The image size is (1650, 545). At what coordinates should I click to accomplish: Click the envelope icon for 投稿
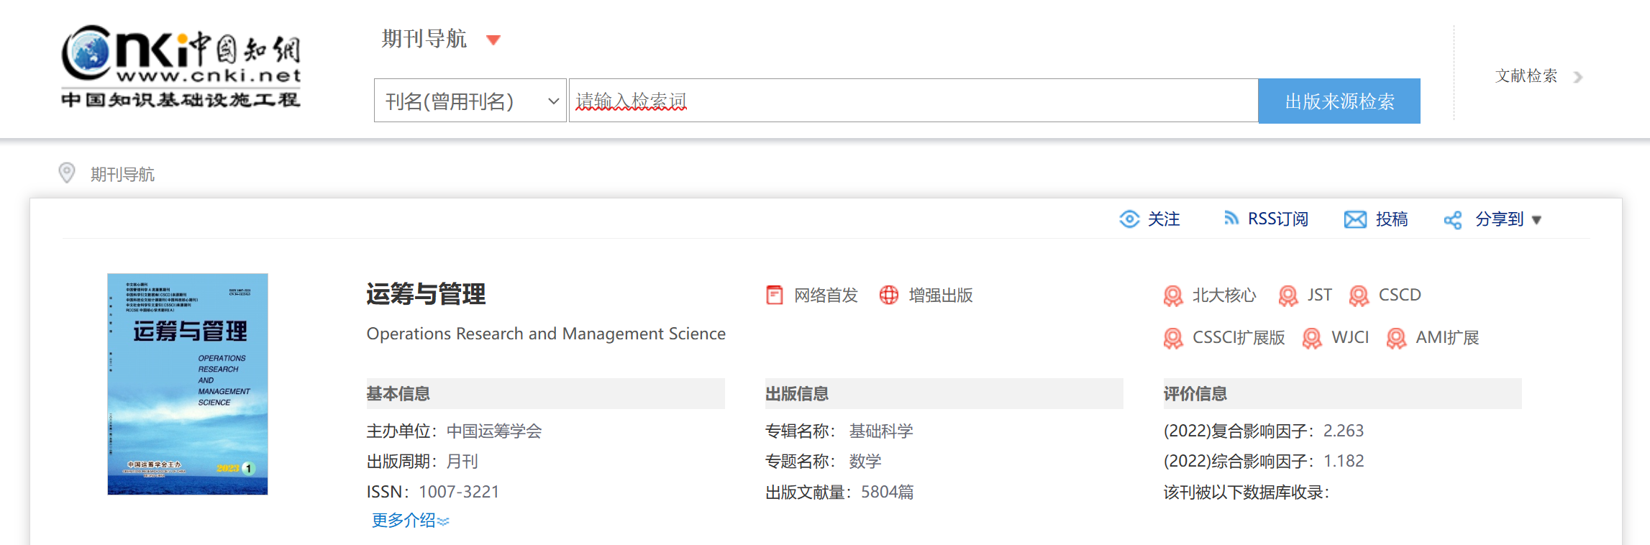click(1355, 219)
